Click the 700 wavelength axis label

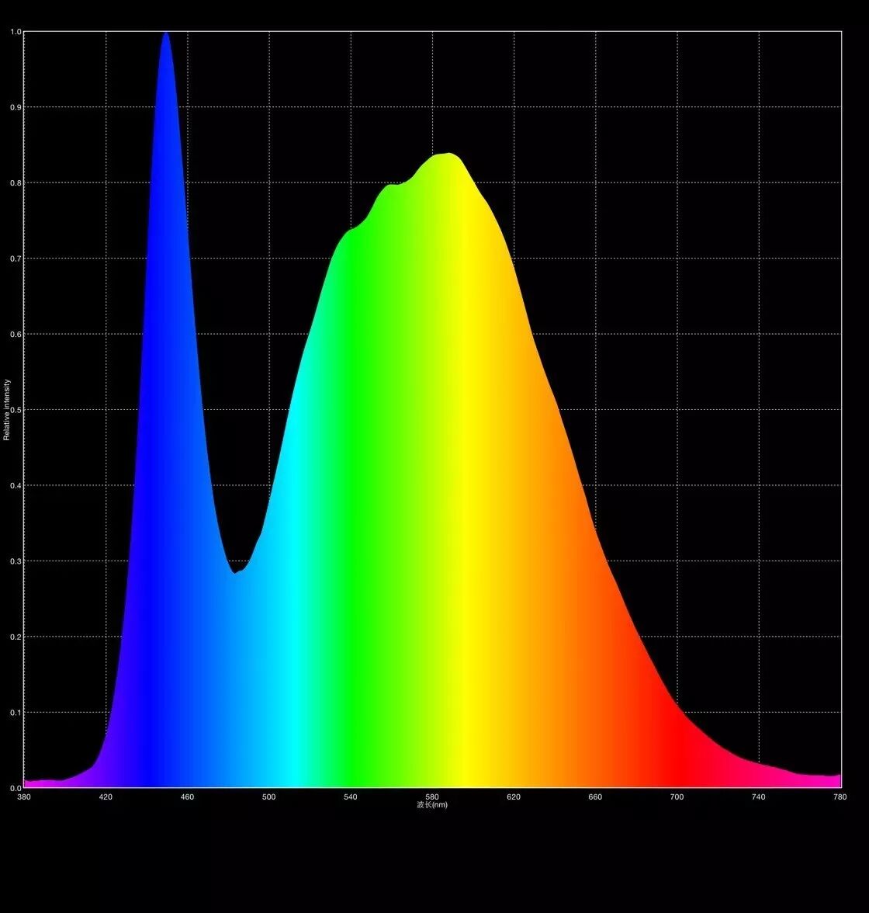677,797
